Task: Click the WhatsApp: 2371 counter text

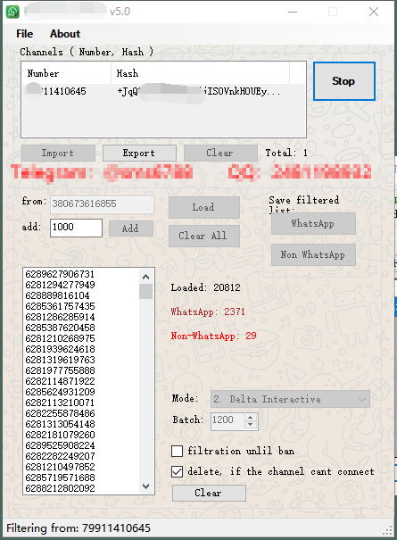Action: pyautogui.click(x=208, y=312)
